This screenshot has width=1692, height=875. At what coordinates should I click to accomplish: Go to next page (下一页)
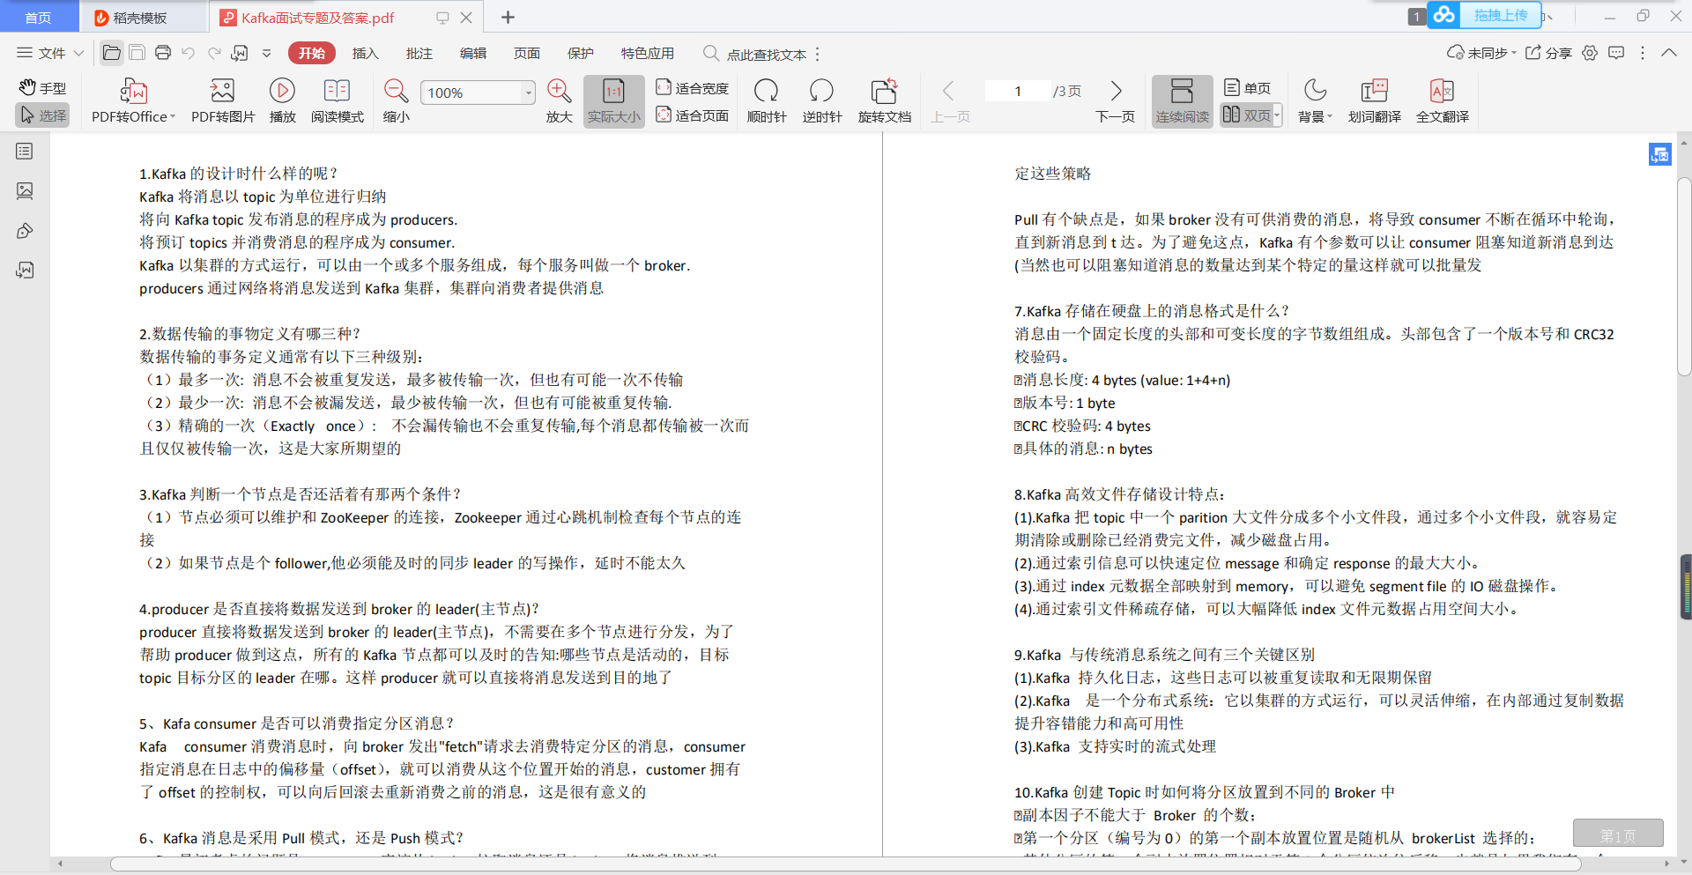(x=1115, y=101)
